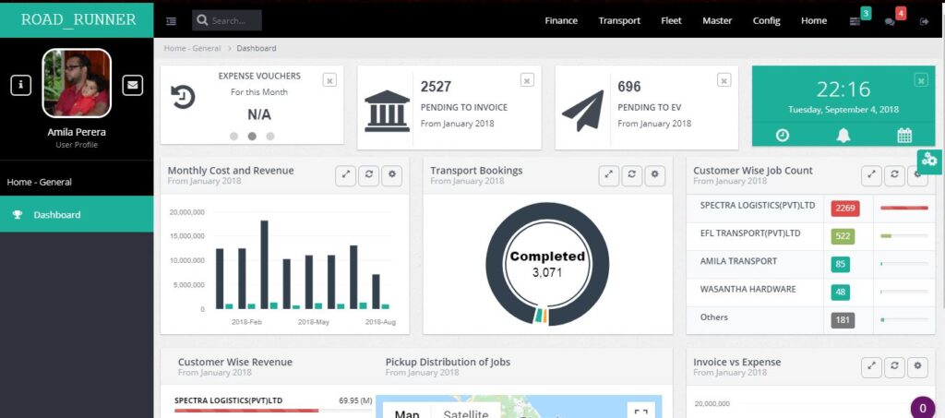The width and height of the screenshot is (945, 418).
Task: Click the clock icon in time widget
Action: [783, 135]
